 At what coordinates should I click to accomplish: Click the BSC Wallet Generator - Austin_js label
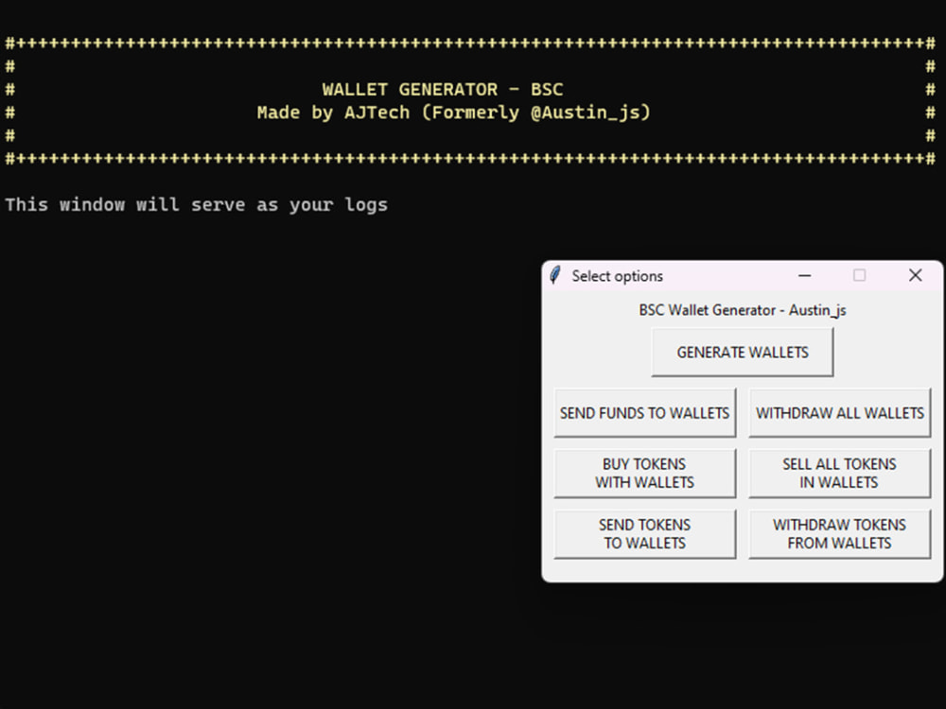[x=742, y=310]
